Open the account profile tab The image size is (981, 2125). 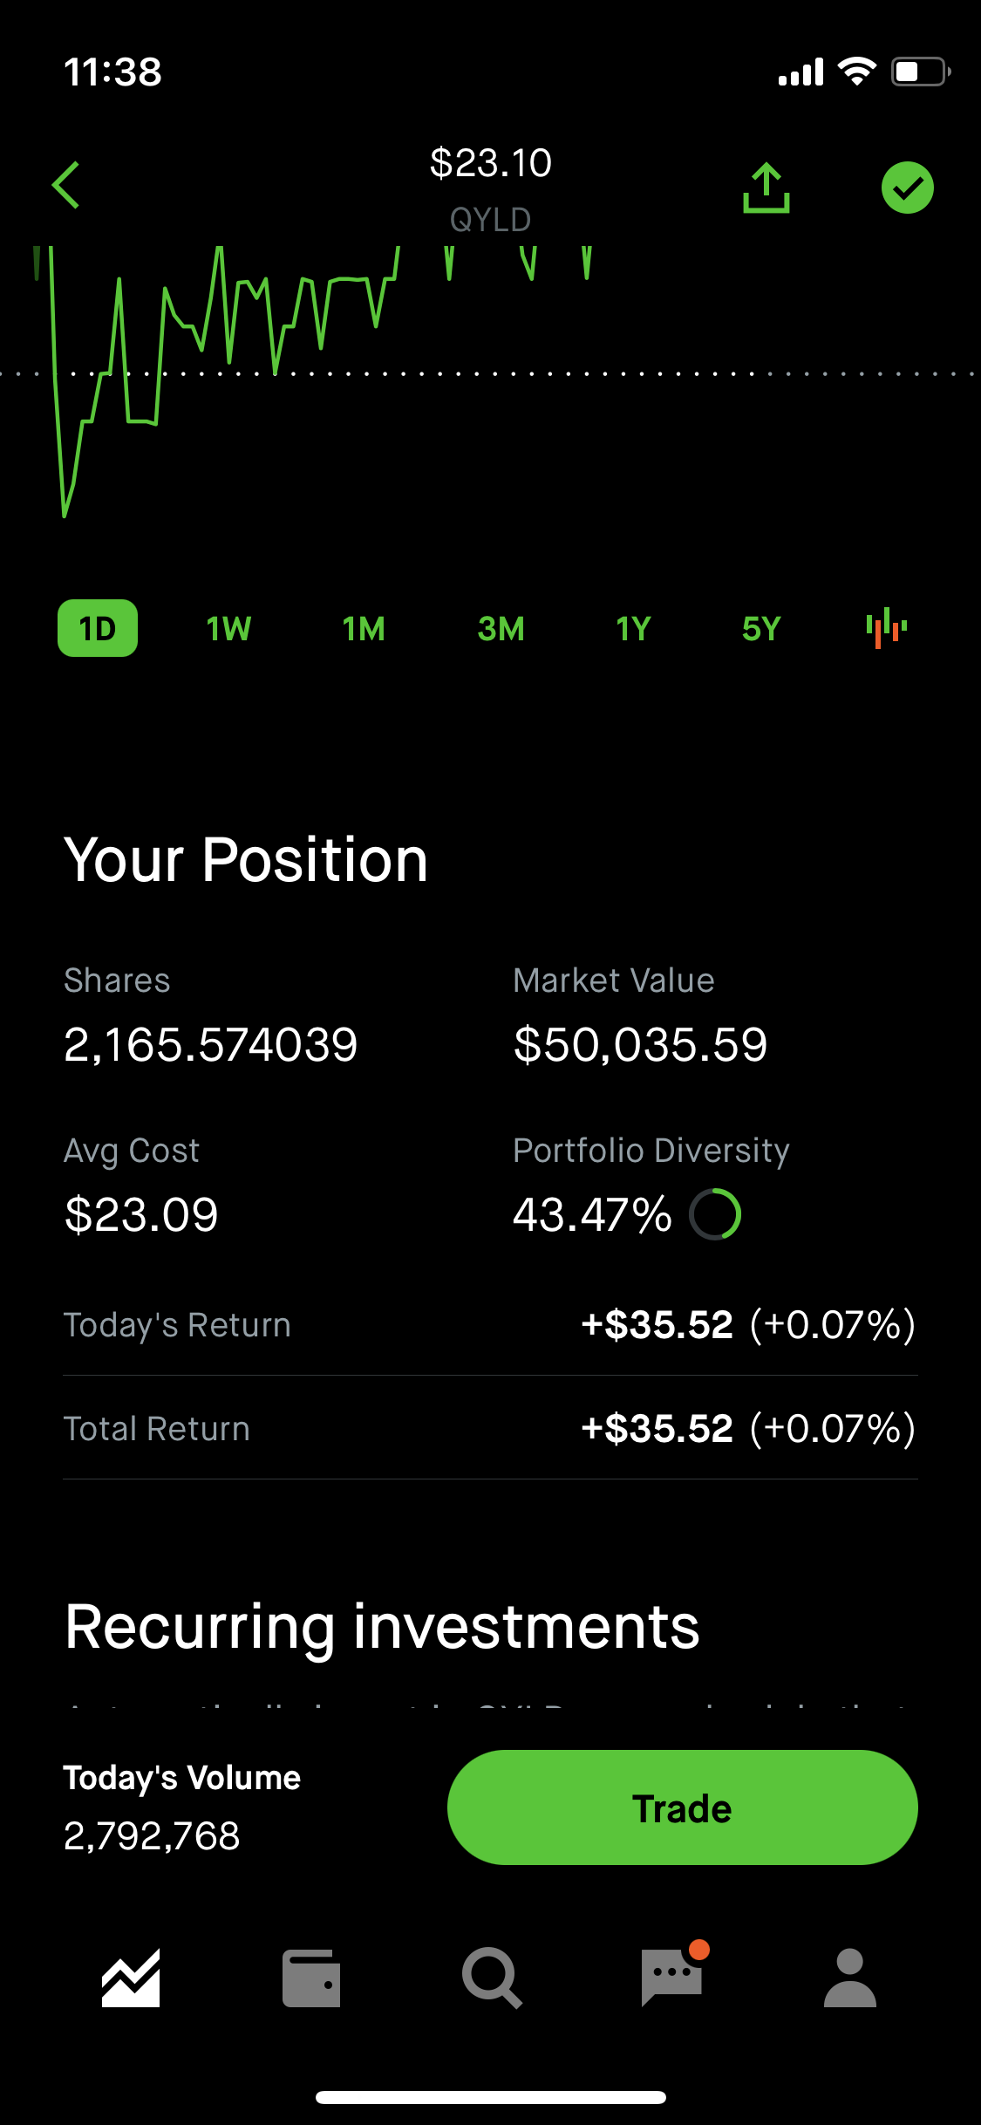pos(849,1978)
